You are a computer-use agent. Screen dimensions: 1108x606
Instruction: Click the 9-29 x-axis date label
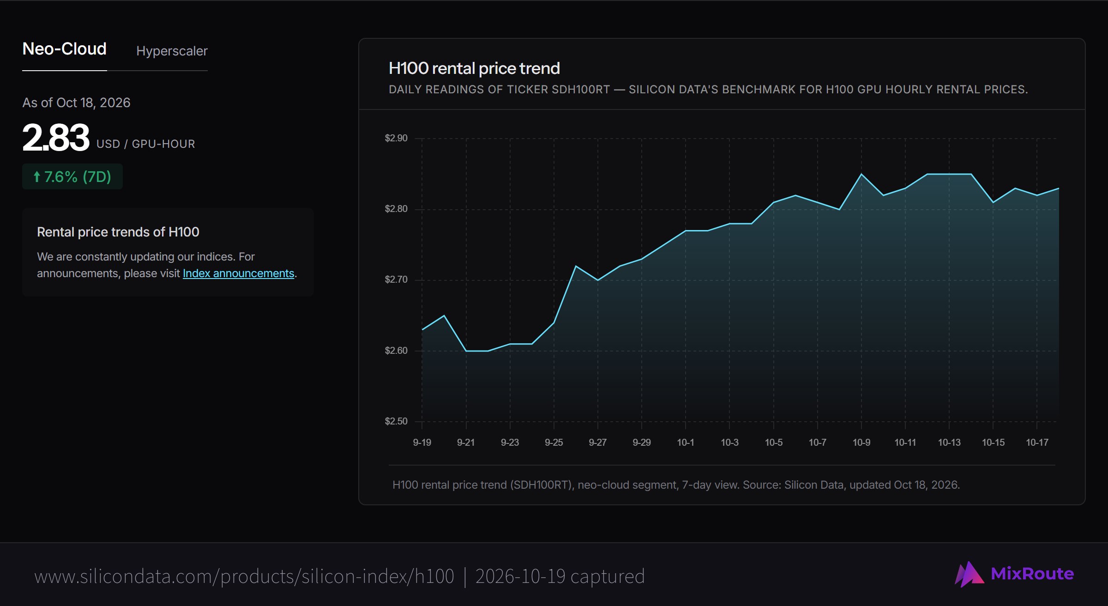tap(642, 442)
